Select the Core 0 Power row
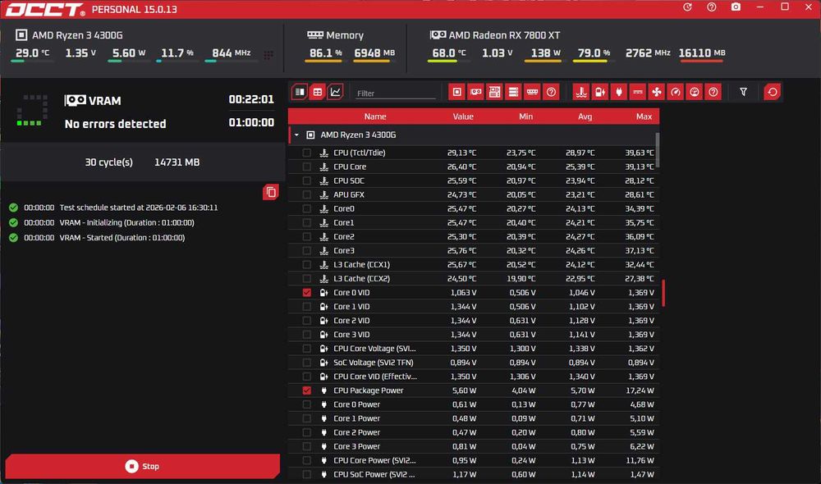 [474, 404]
